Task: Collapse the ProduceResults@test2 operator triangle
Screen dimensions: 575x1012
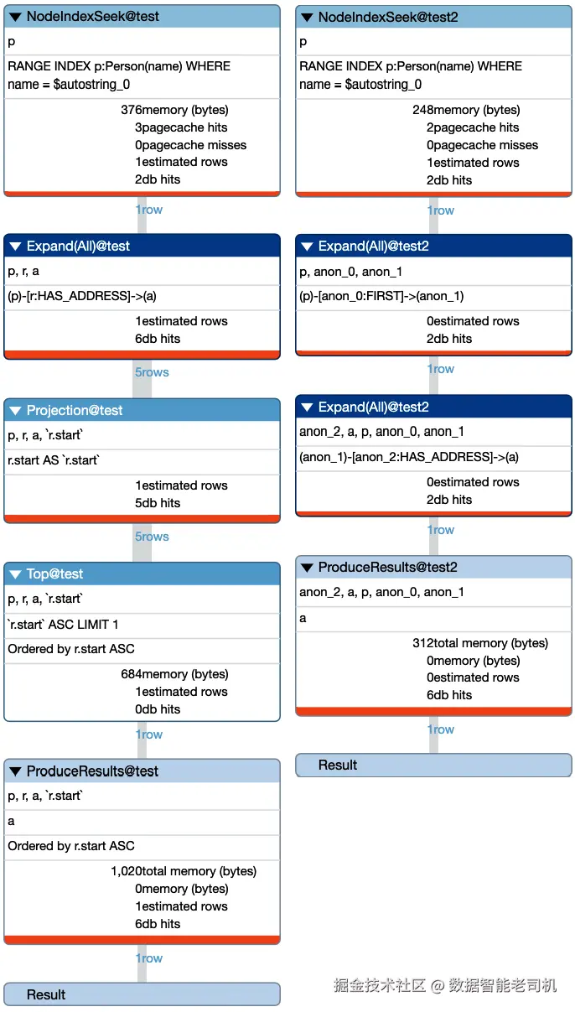Action: tap(307, 568)
